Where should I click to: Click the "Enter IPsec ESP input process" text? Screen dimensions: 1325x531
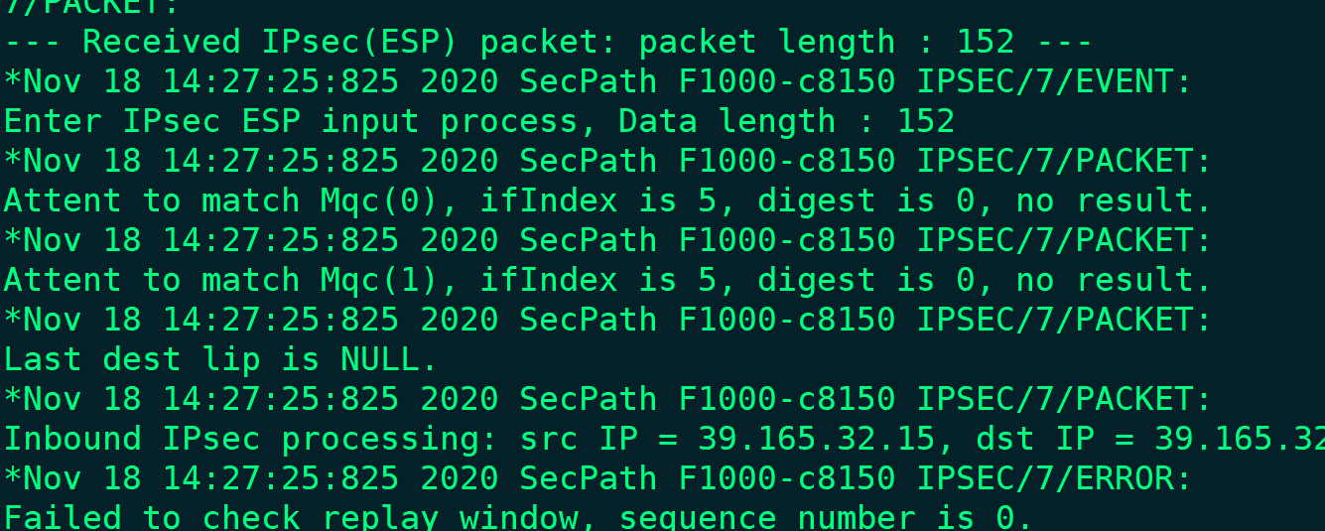tap(290, 121)
